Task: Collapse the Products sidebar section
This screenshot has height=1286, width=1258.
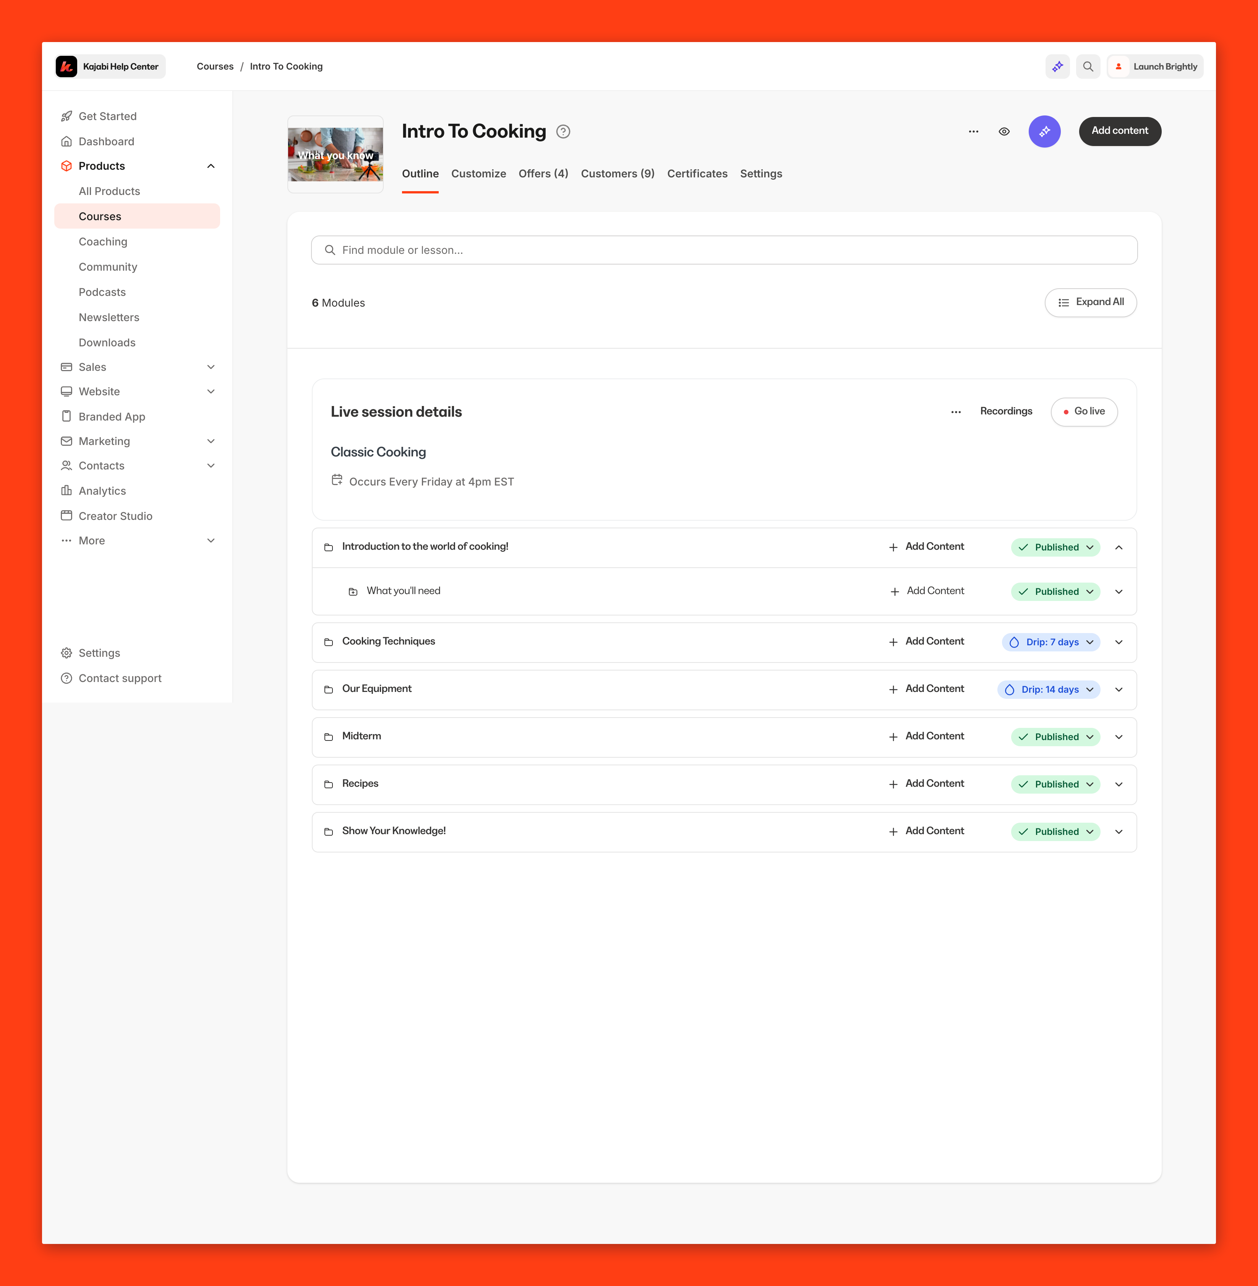Action: pyautogui.click(x=211, y=166)
